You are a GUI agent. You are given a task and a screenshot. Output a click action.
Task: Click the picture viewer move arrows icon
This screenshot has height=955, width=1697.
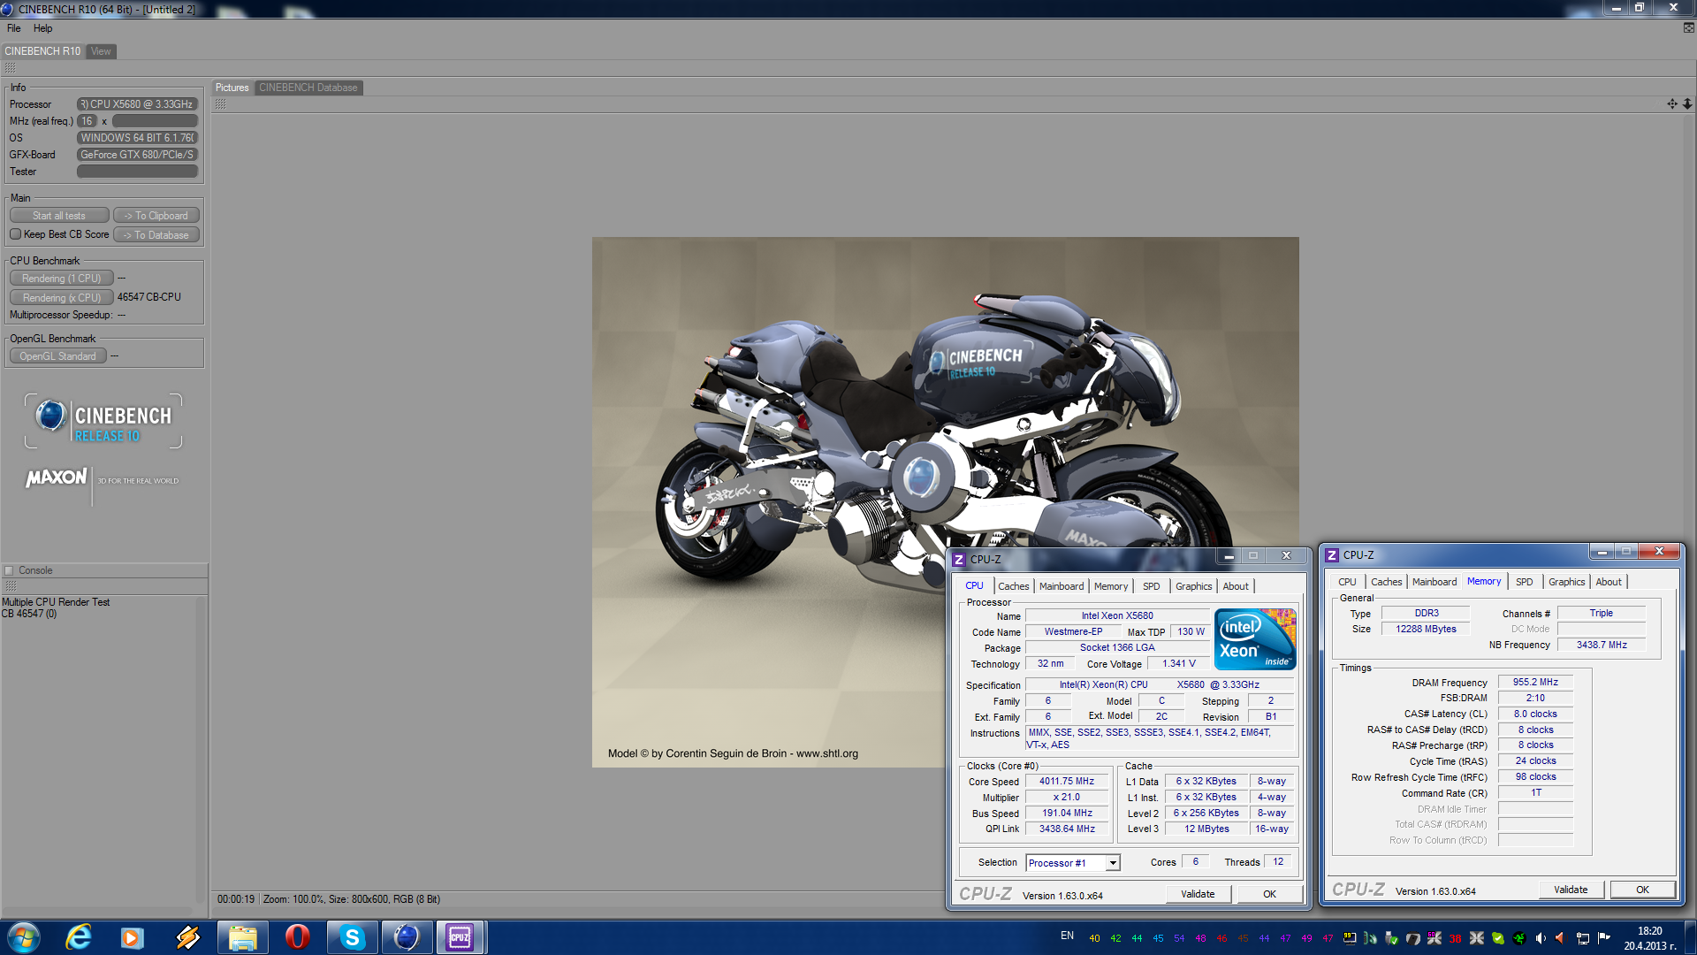(1671, 103)
